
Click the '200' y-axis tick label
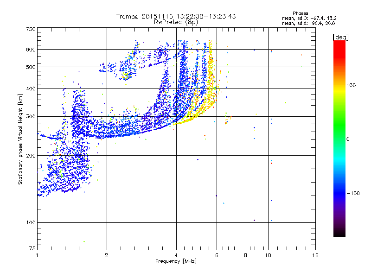(31, 156)
